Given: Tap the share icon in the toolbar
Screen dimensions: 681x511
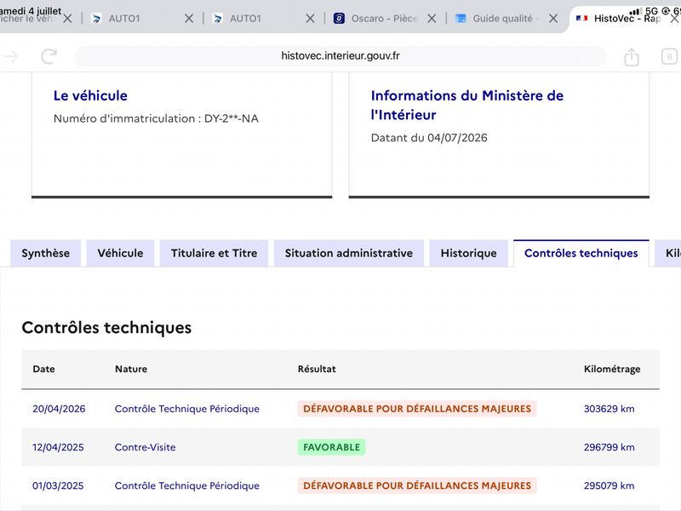Looking at the screenshot, I should 632,56.
